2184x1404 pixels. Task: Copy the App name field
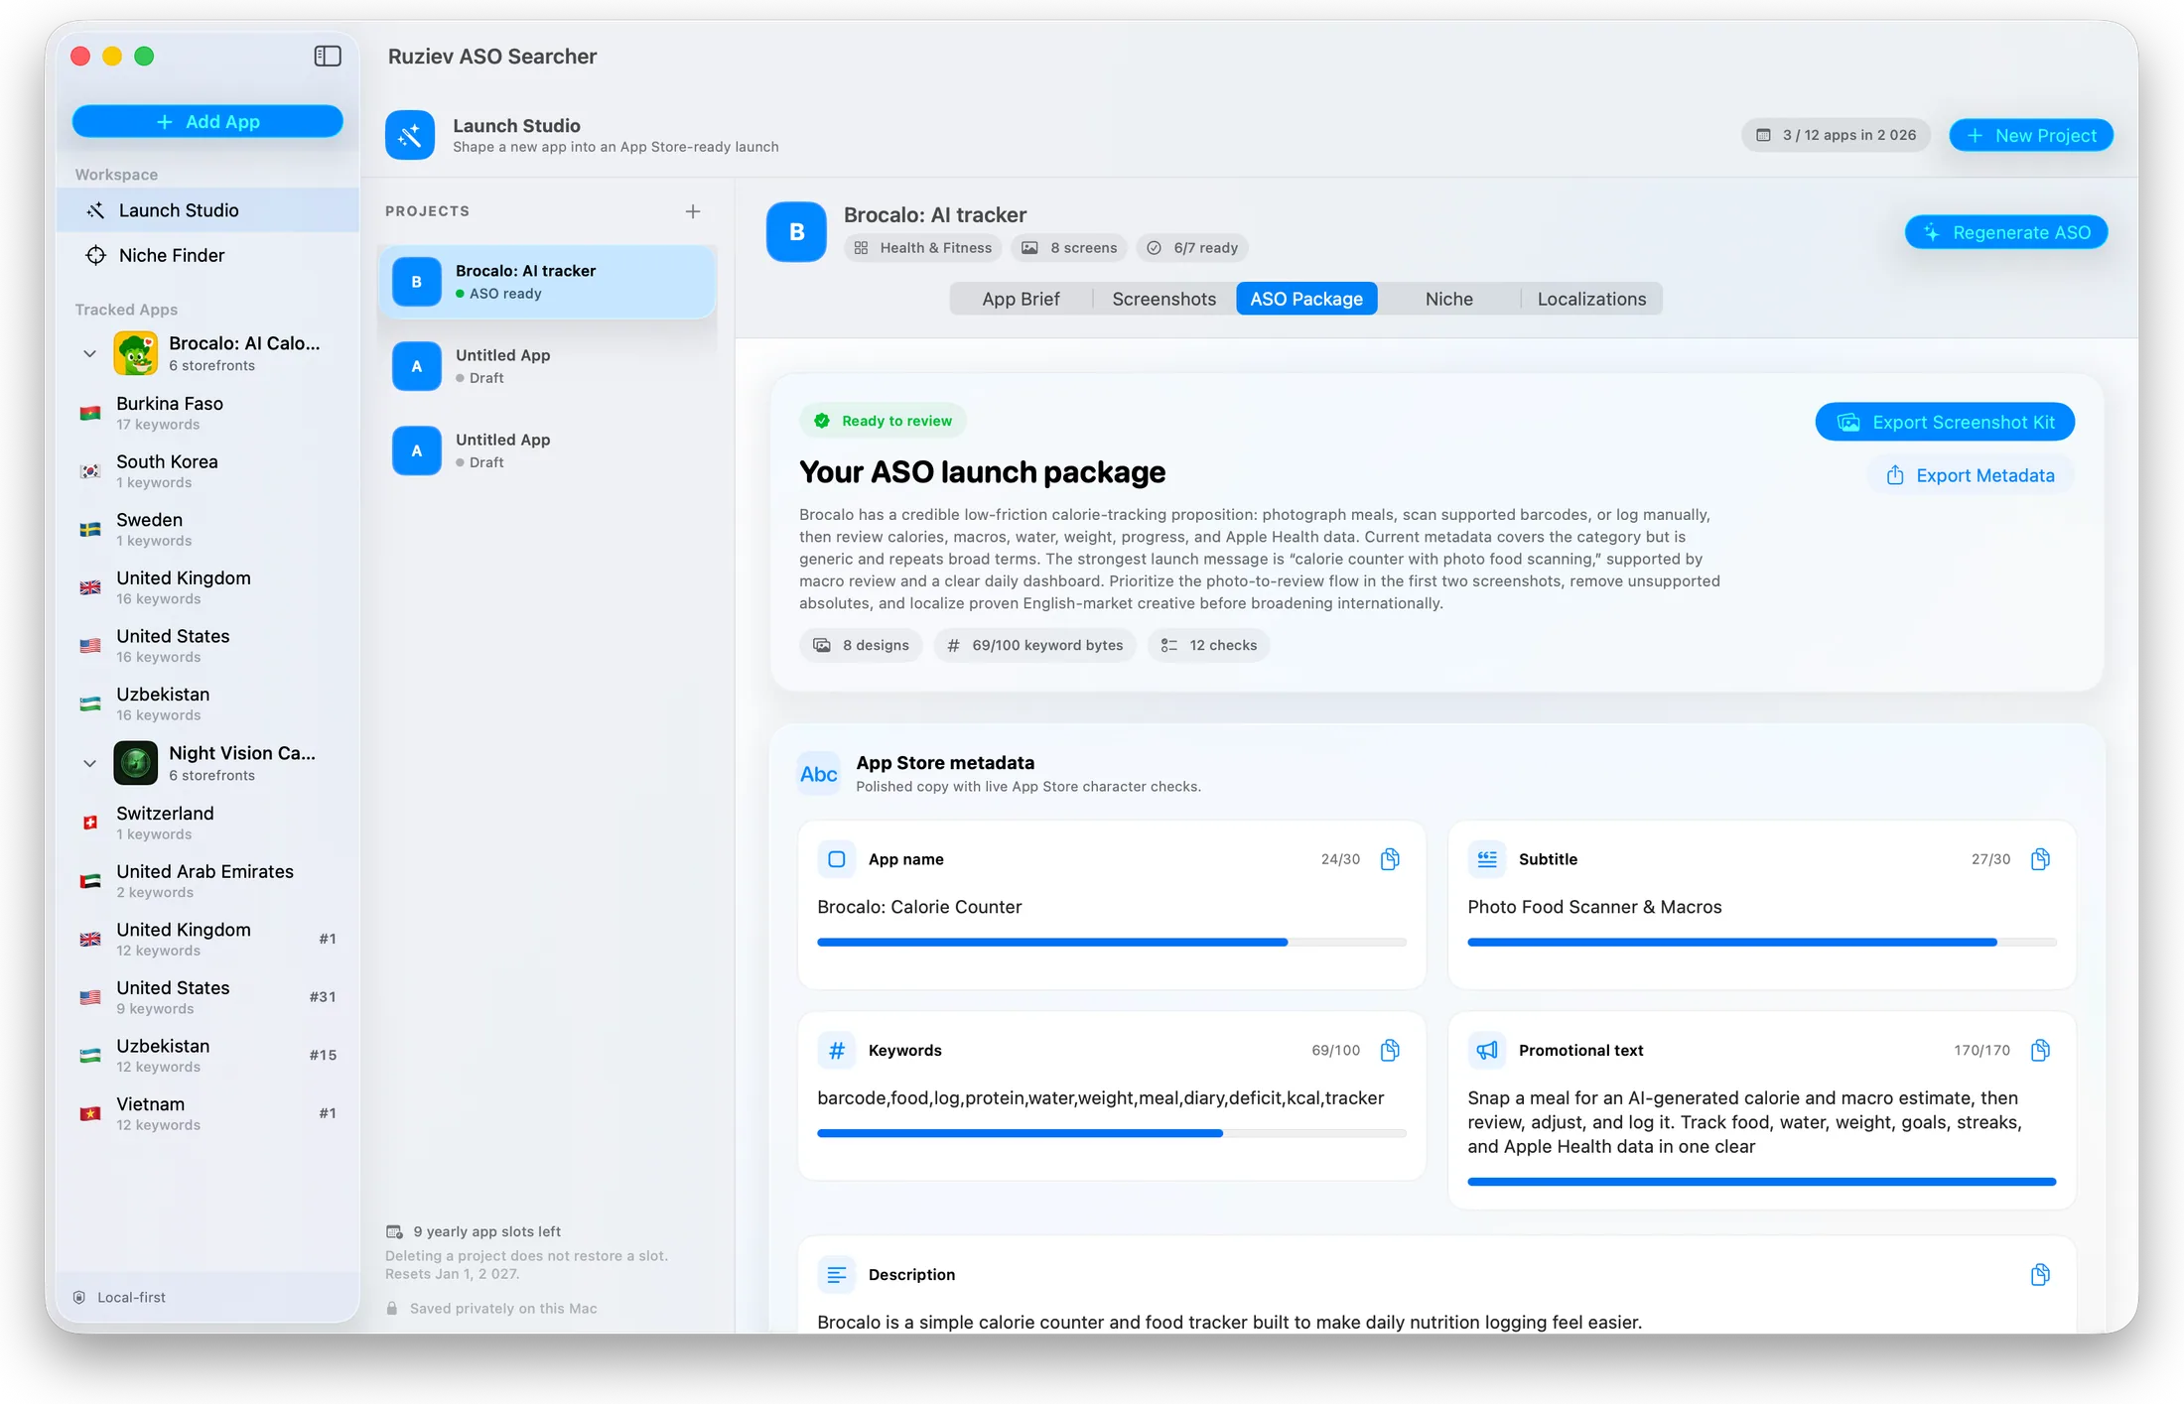(1390, 859)
